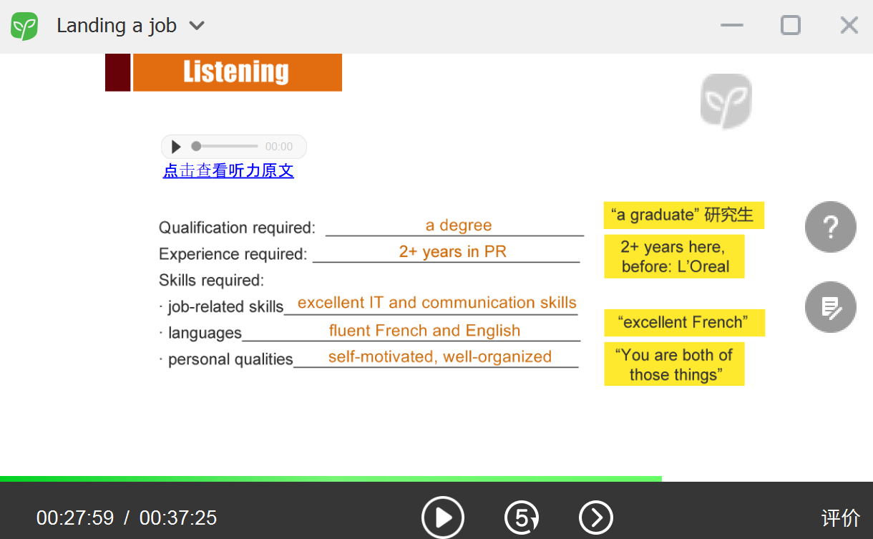Play the embedded listening audio clip

(x=176, y=147)
